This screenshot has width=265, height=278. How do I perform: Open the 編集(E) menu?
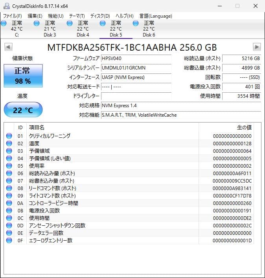coord(35,16)
